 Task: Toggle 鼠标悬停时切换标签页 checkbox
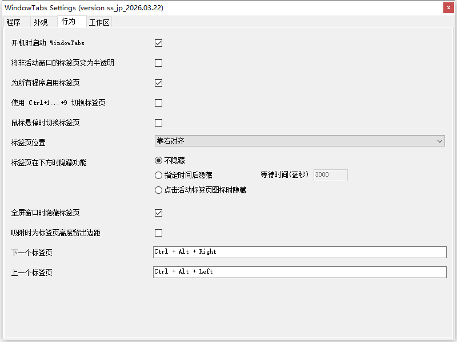(158, 123)
